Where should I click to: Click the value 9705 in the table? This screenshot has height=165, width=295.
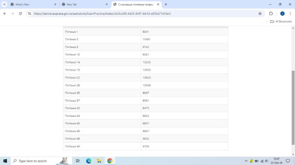(x=145, y=147)
